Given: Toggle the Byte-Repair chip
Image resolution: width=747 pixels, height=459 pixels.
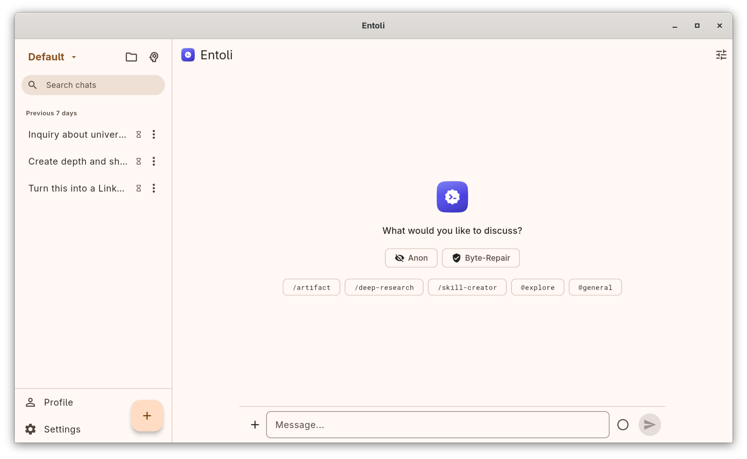Looking at the screenshot, I should click(x=481, y=258).
